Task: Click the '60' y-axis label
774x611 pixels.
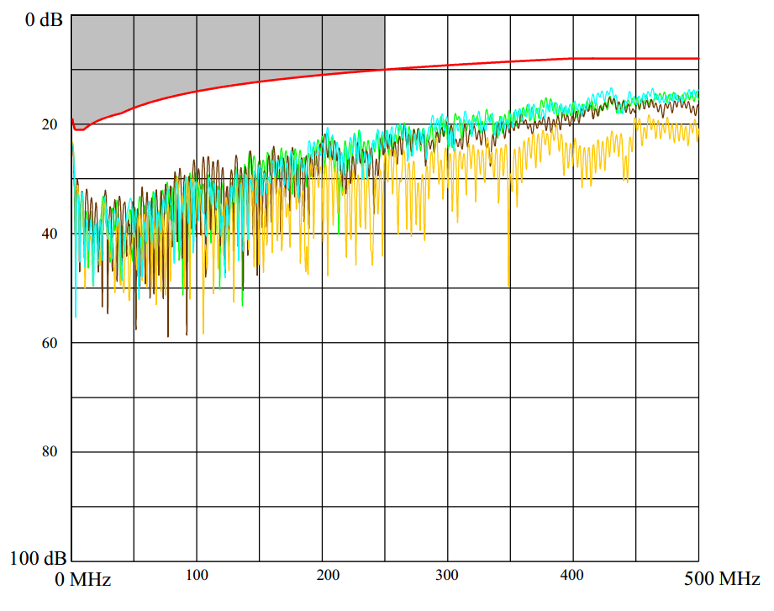Action: coord(50,343)
